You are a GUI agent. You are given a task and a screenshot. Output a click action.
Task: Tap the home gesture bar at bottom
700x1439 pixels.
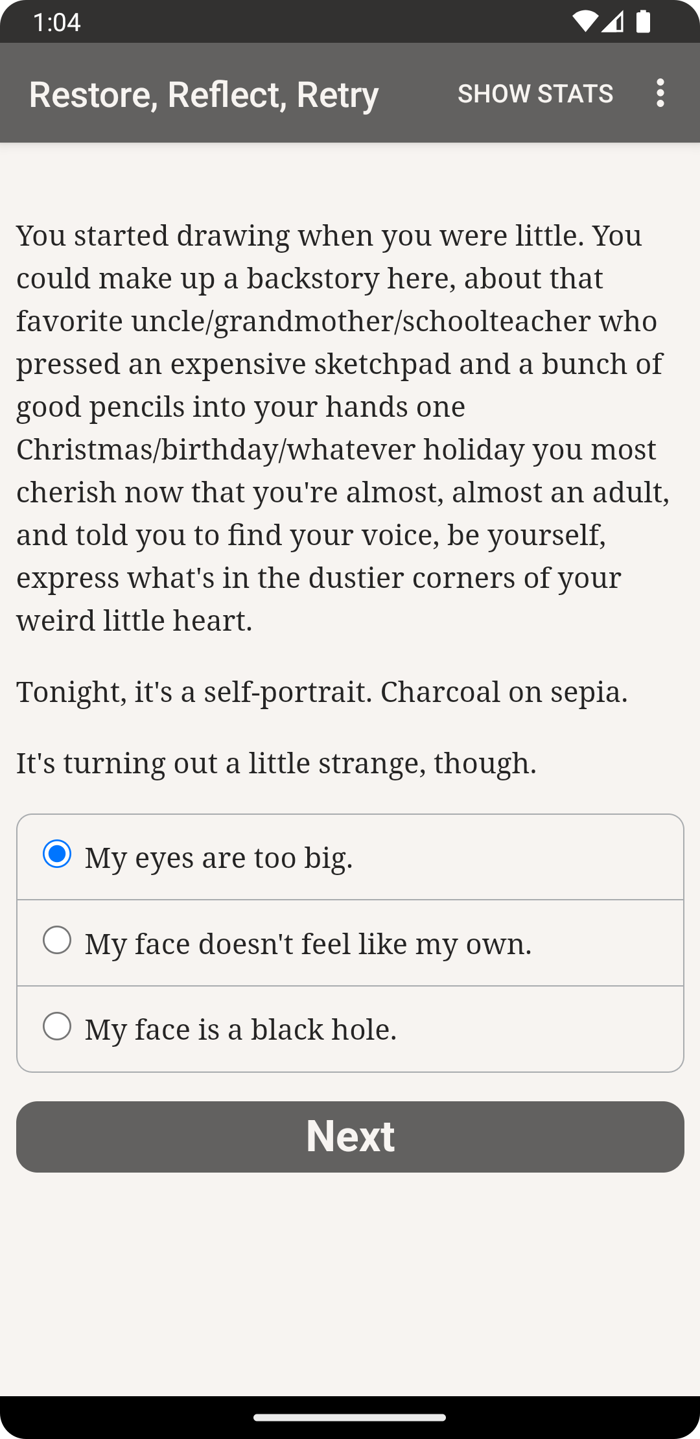(350, 1418)
